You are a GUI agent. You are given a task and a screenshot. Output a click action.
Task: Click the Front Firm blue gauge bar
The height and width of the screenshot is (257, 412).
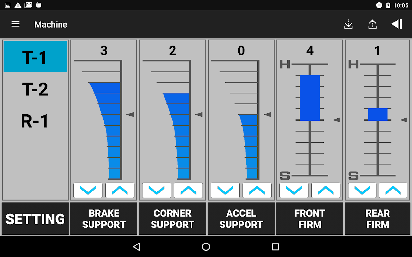tap(310, 98)
